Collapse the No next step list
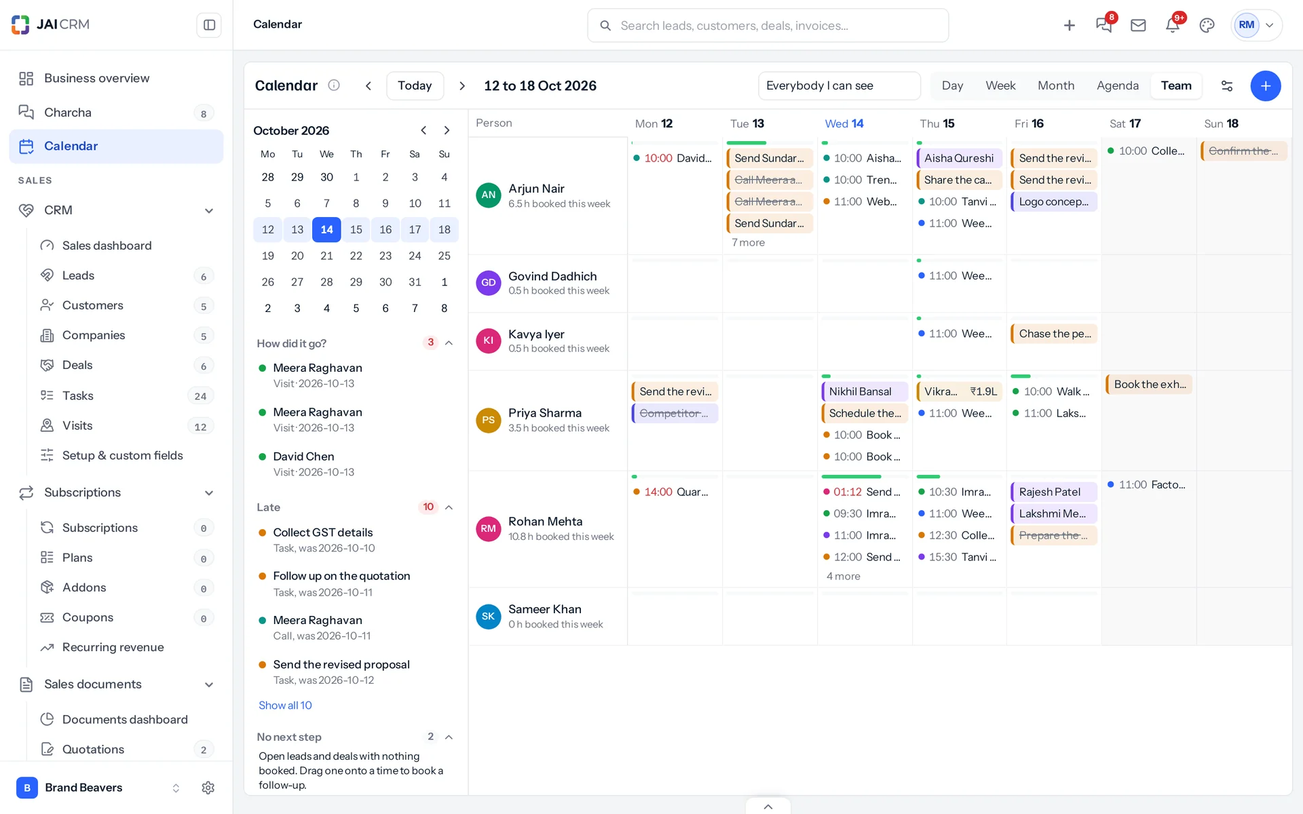Viewport: 1303px width, 814px height. pyautogui.click(x=449, y=737)
